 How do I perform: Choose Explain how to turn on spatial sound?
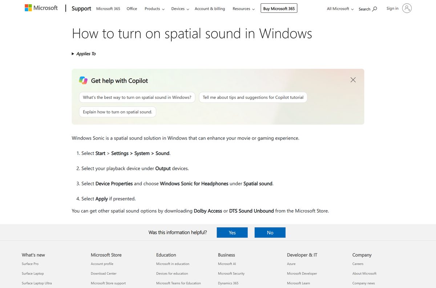pos(117,112)
